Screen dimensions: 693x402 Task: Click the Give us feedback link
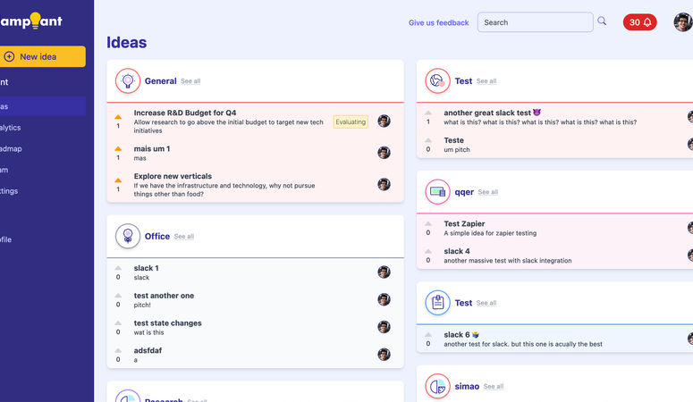[x=438, y=22]
